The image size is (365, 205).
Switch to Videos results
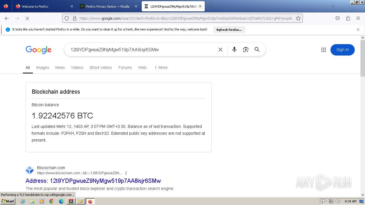tap(77, 67)
